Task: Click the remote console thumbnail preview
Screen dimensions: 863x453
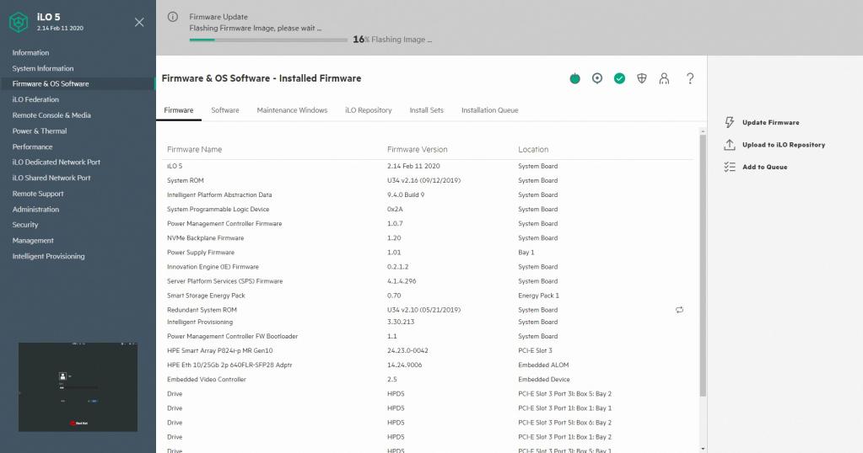Action: pyautogui.click(x=78, y=386)
